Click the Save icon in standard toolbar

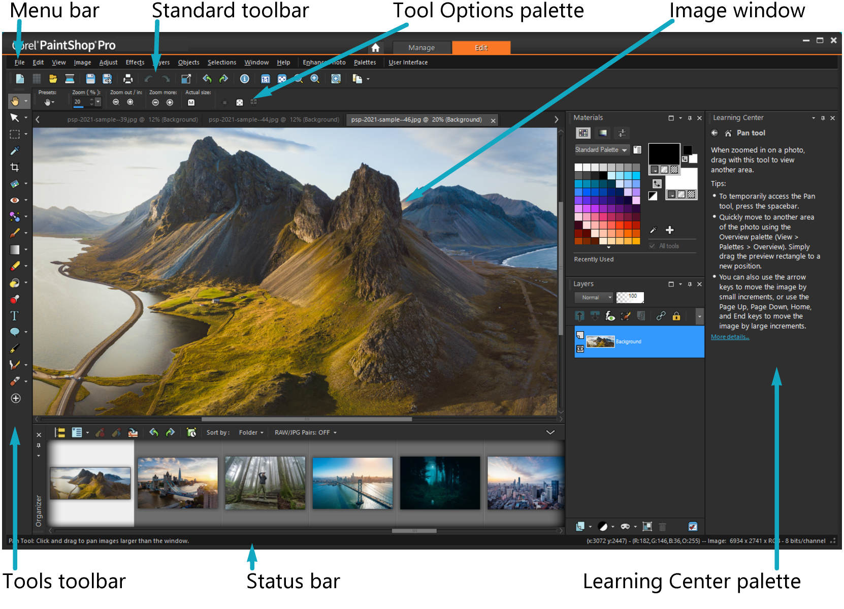[90, 79]
